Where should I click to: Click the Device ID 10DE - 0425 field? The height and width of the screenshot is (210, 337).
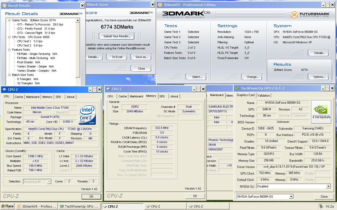(x=265, y=128)
